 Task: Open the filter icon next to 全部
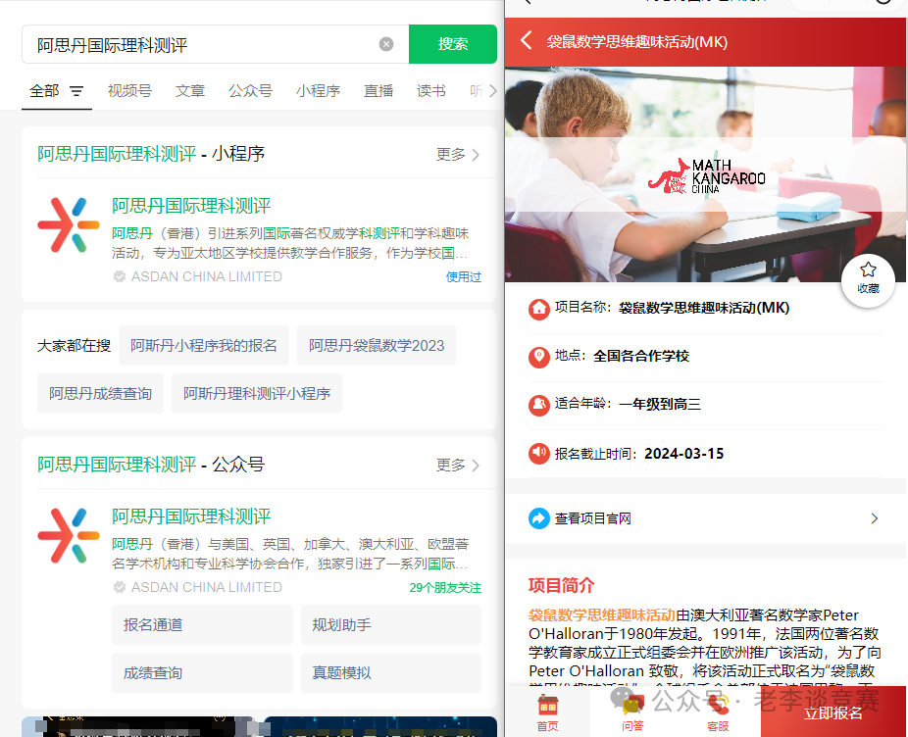click(x=76, y=91)
